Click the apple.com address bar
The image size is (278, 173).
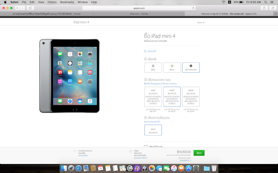pyautogui.click(x=139, y=8)
